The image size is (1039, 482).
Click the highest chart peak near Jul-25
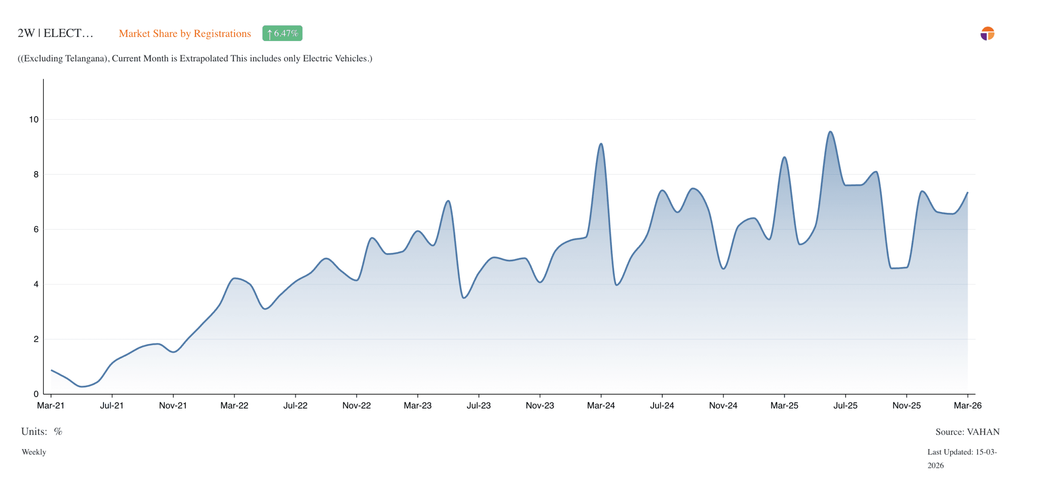click(830, 132)
